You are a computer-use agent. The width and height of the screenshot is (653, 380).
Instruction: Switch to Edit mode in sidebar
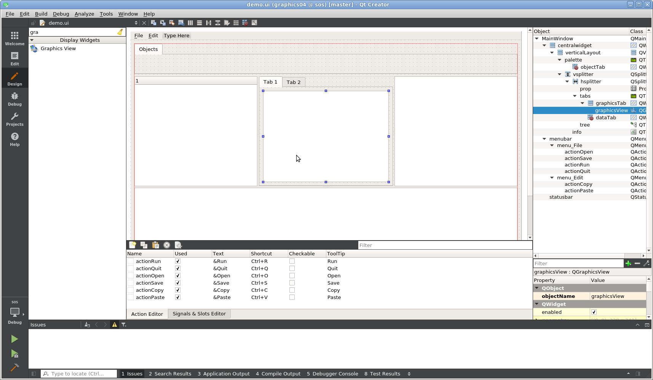click(x=15, y=59)
